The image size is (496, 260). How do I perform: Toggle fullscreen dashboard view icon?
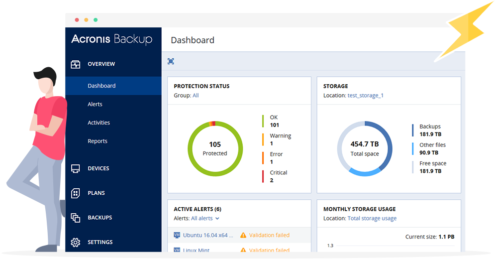pyautogui.click(x=171, y=61)
